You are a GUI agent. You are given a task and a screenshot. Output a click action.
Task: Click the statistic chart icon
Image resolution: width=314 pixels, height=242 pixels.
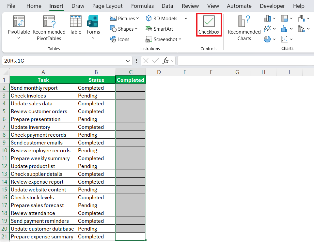[x=284, y=29]
